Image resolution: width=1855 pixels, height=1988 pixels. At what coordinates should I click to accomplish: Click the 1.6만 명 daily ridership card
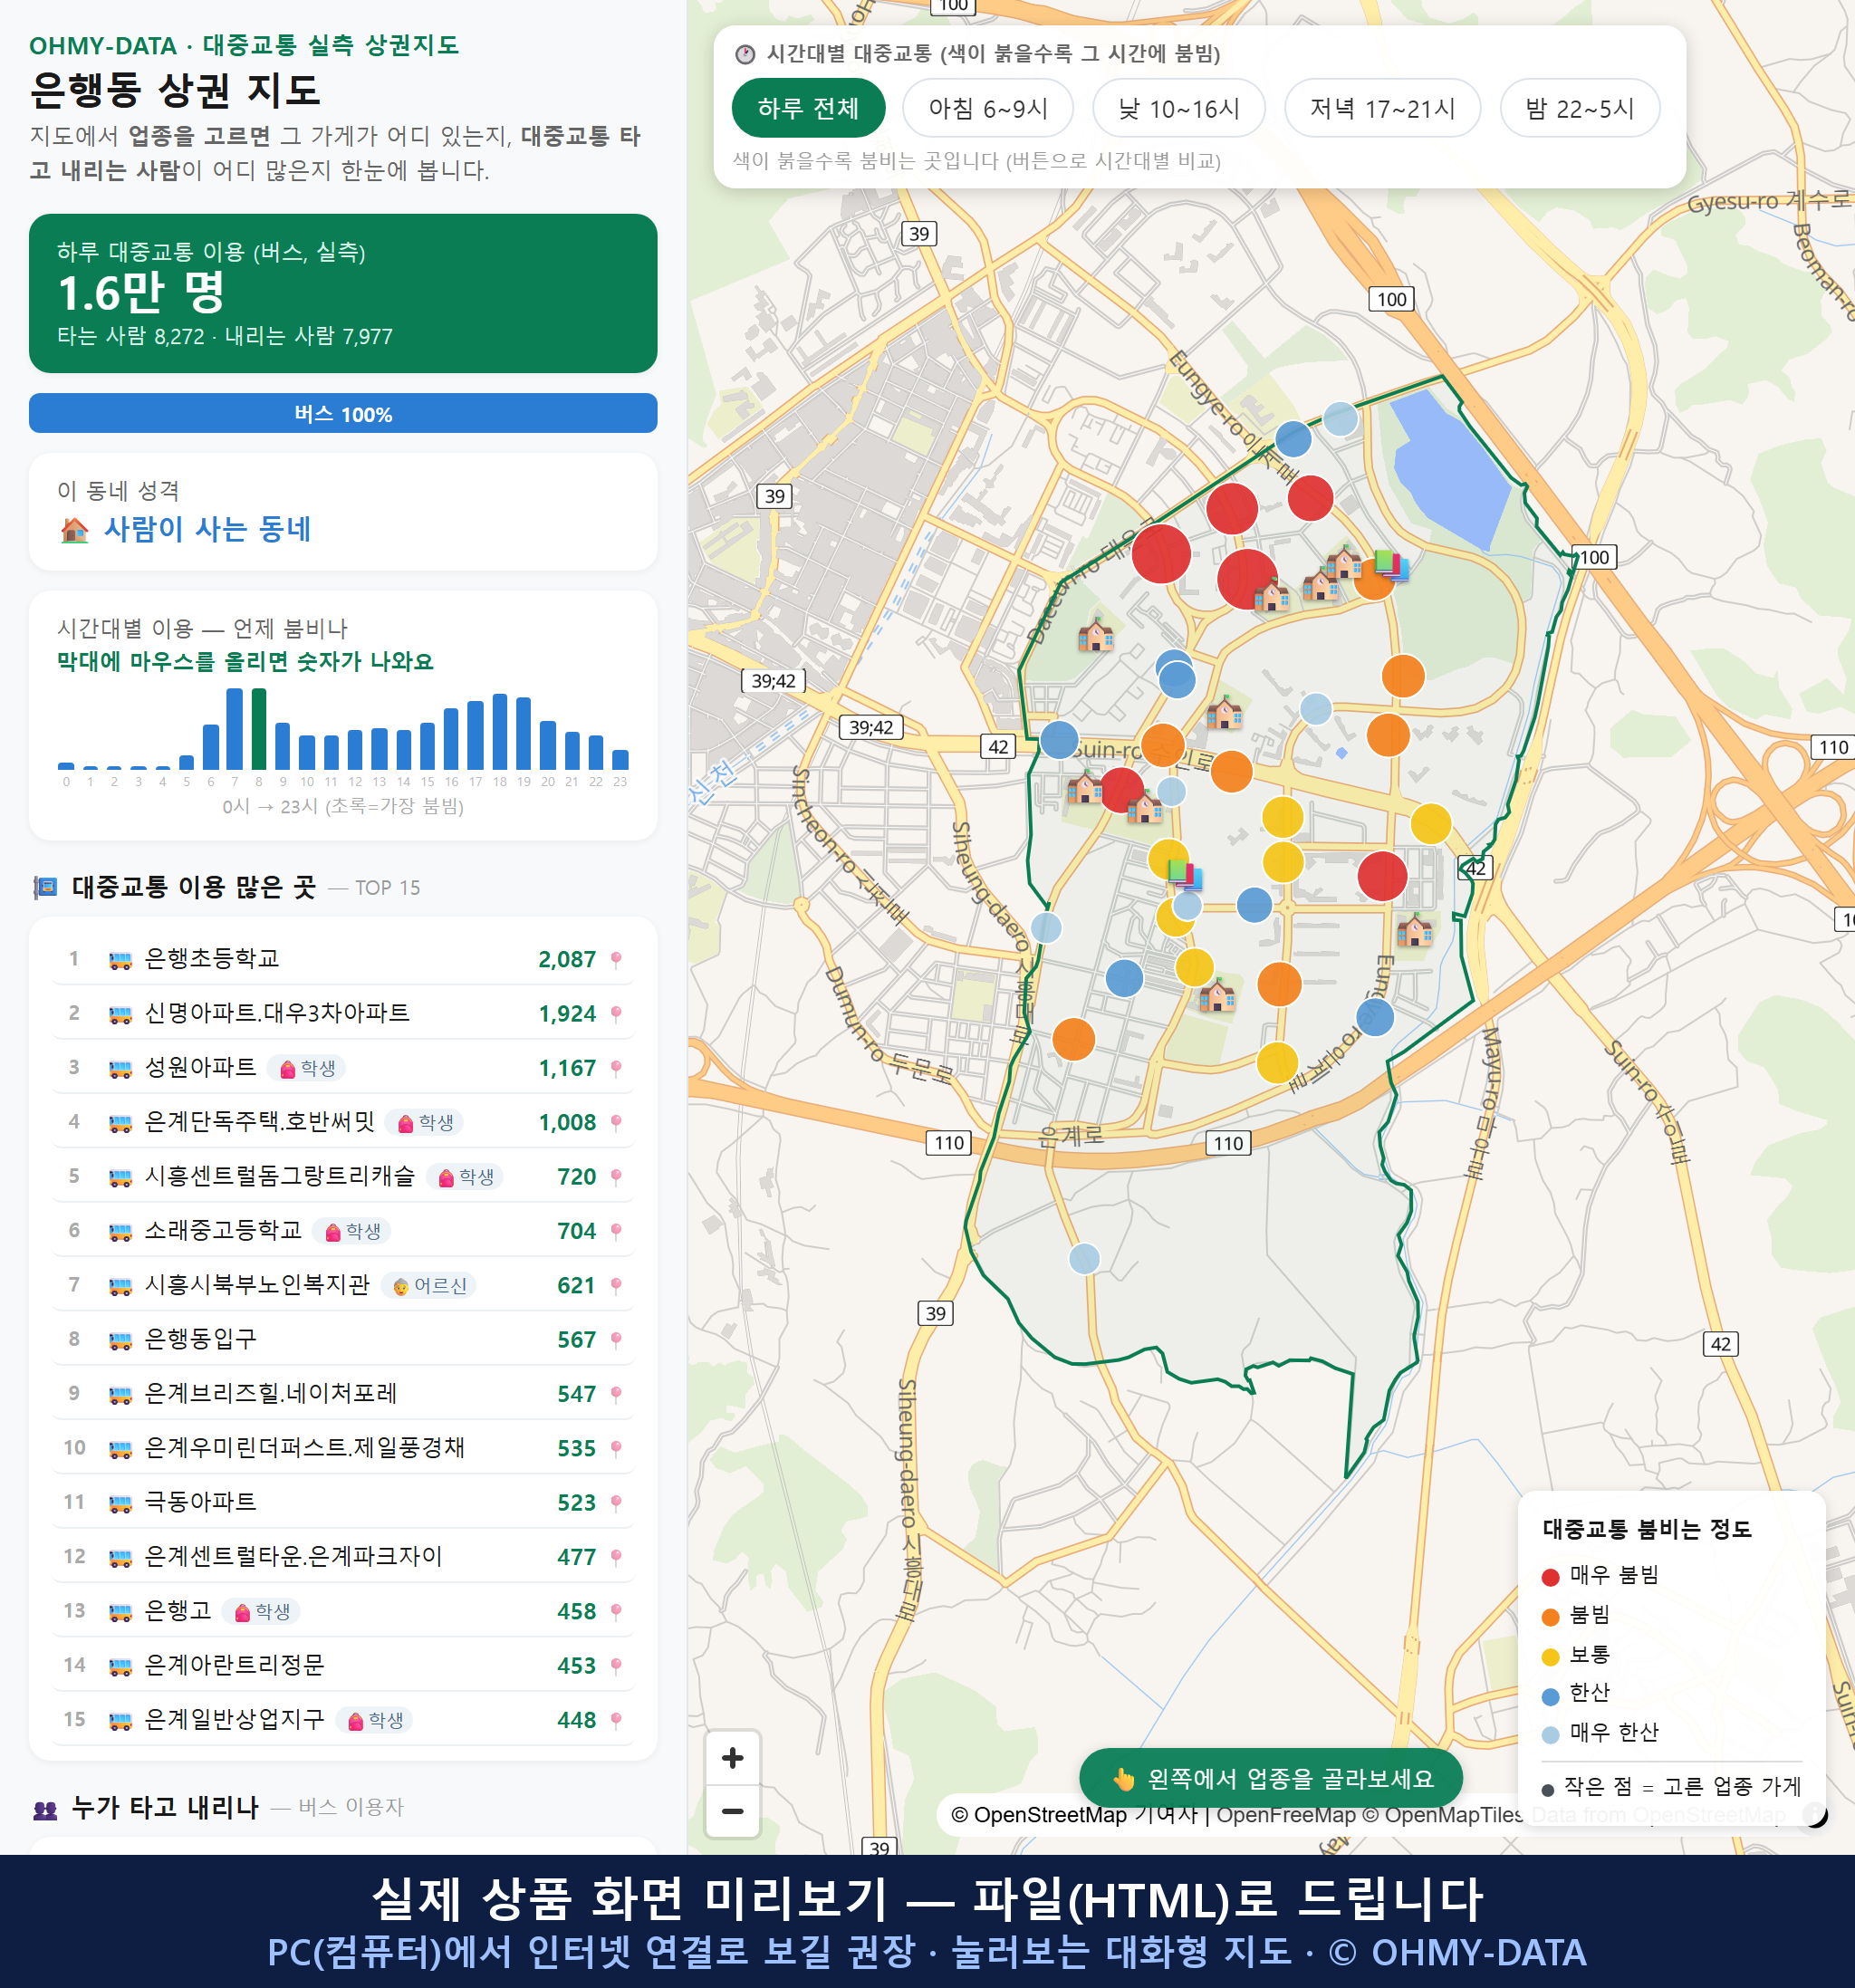(x=343, y=293)
